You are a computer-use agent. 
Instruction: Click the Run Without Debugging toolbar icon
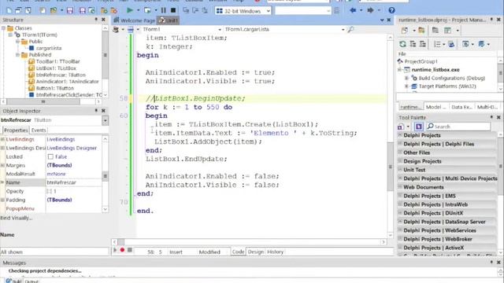tap(147, 10)
